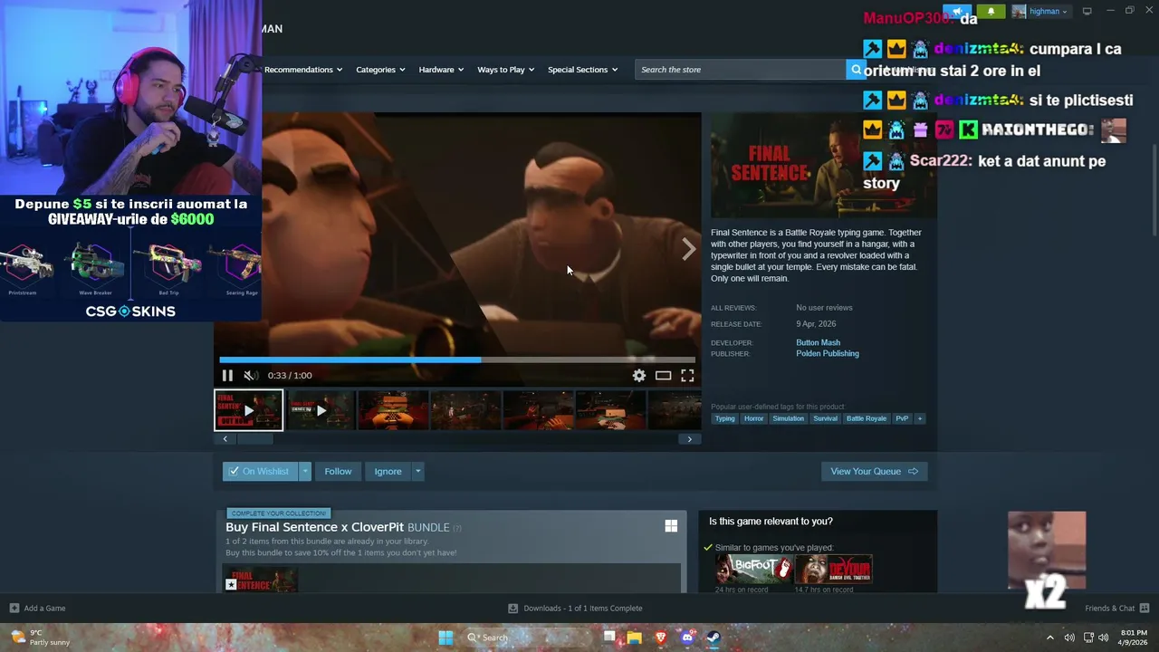This screenshot has width=1159, height=652.
Task: Click the Windows platform icon on bundle
Action: (671, 526)
